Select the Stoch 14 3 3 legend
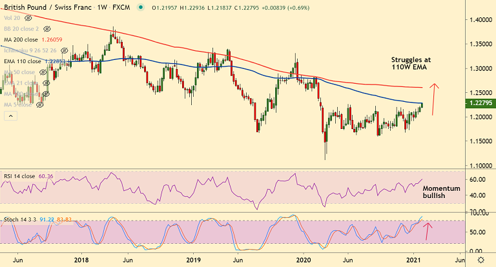 click(20, 219)
